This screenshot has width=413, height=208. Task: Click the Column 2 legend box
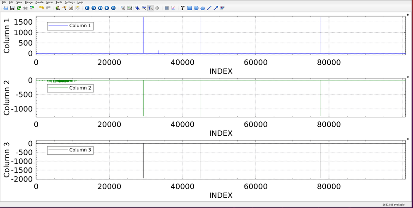point(70,88)
